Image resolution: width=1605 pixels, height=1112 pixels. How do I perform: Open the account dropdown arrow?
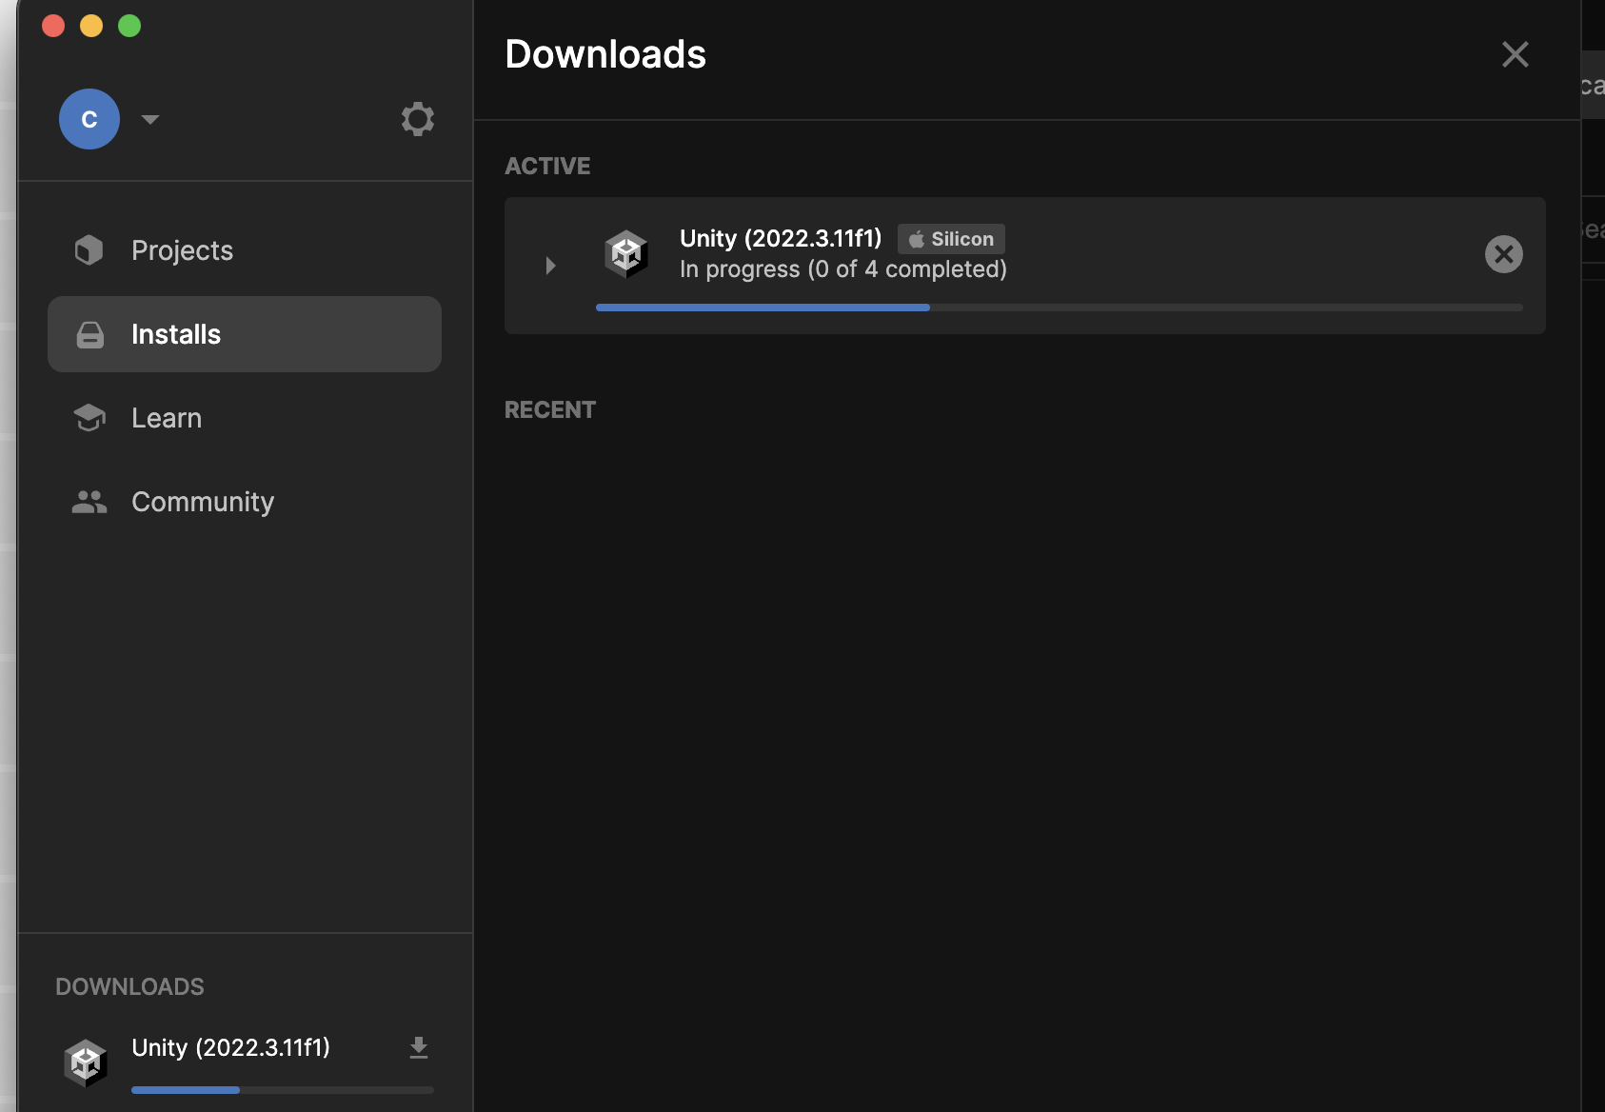pos(150,119)
